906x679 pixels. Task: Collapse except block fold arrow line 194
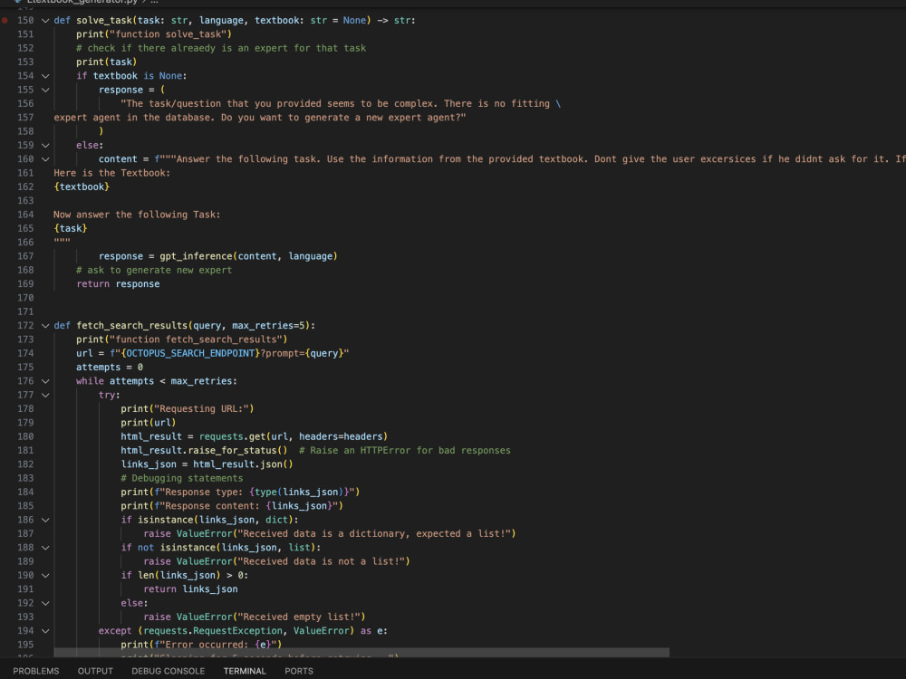click(x=45, y=630)
